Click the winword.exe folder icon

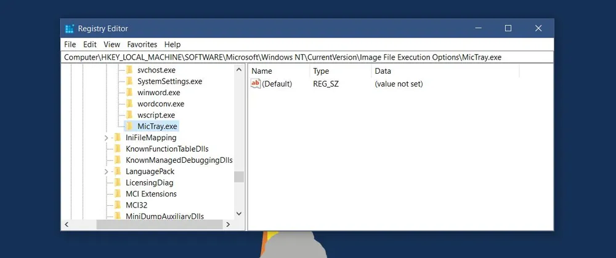pos(129,93)
